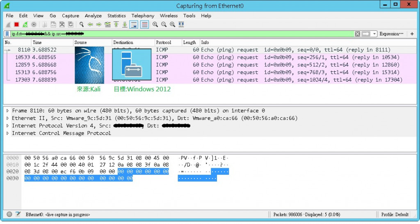Click Profile: Default in status bar

tap(395, 215)
